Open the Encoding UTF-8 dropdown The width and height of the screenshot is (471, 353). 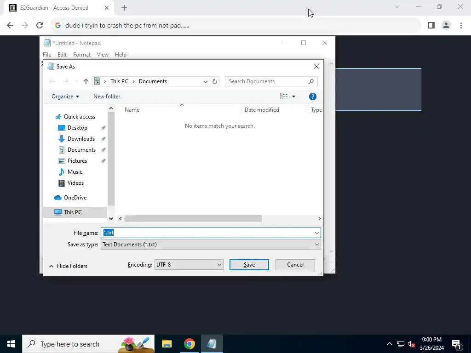click(x=189, y=265)
